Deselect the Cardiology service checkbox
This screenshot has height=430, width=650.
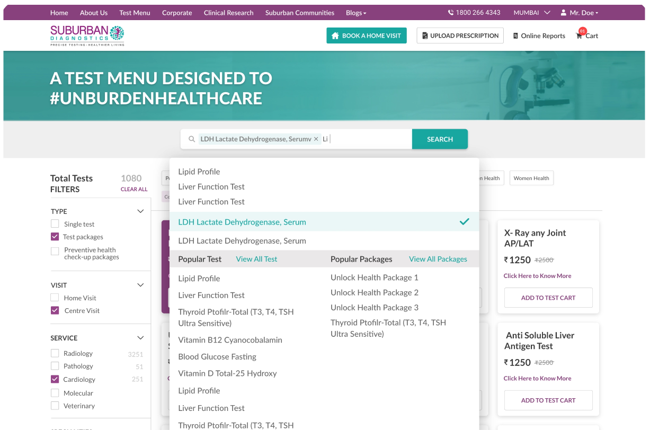pos(55,379)
